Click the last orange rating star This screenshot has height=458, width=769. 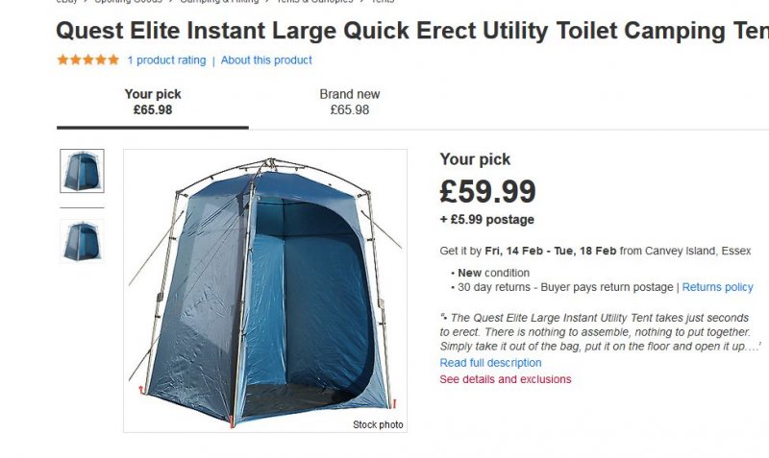point(113,60)
